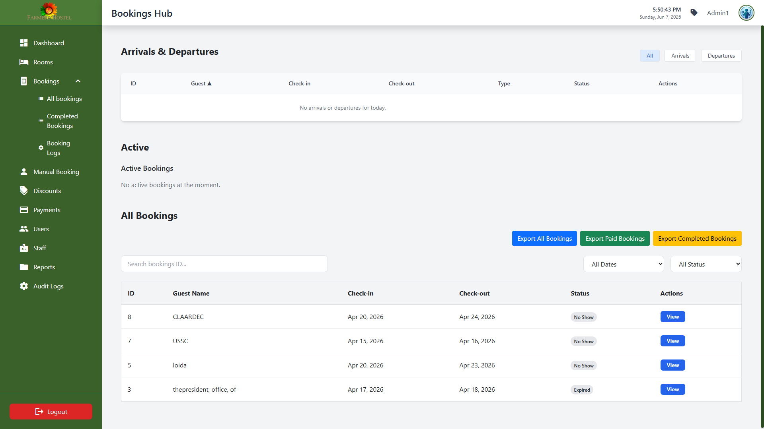Select the Payments card icon
The height and width of the screenshot is (429, 764).
point(24,210)
